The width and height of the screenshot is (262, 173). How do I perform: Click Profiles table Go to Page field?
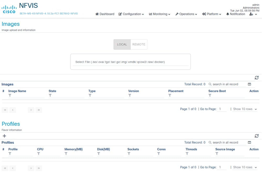[222, 167]
